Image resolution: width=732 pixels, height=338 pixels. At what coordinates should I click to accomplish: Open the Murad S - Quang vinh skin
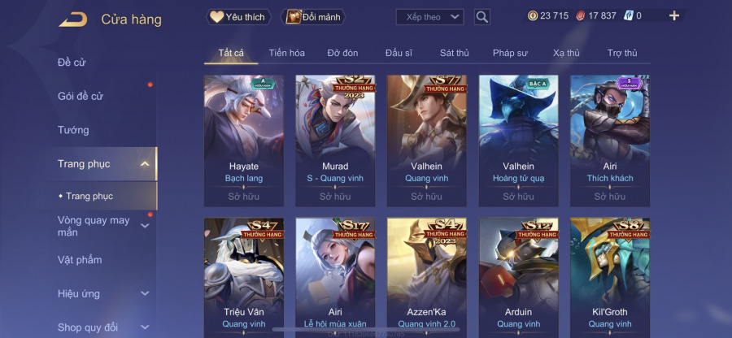tap(335, 141)
